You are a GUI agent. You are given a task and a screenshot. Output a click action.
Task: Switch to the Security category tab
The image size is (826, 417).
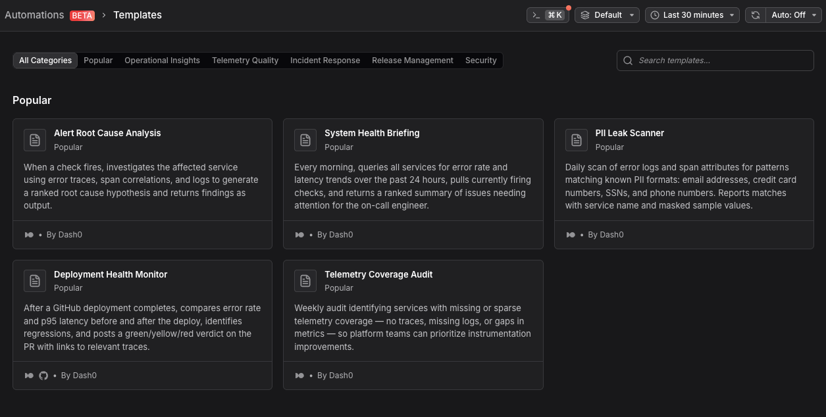tap(481, 61)
